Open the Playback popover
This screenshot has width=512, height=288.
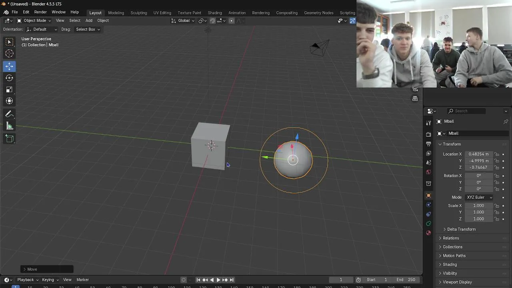[x=28, y=280]
